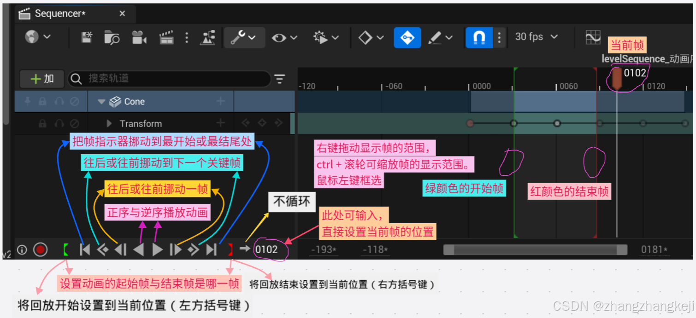Set playback end with red bracket
The image size is (696, 318).
pos(230,250)
